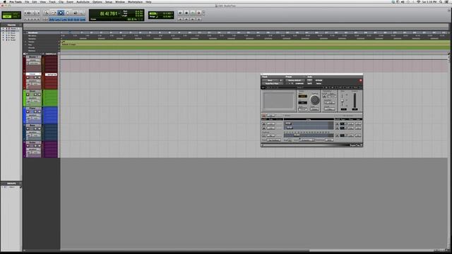Select the Scrubber tool

(x=75, y=13)
